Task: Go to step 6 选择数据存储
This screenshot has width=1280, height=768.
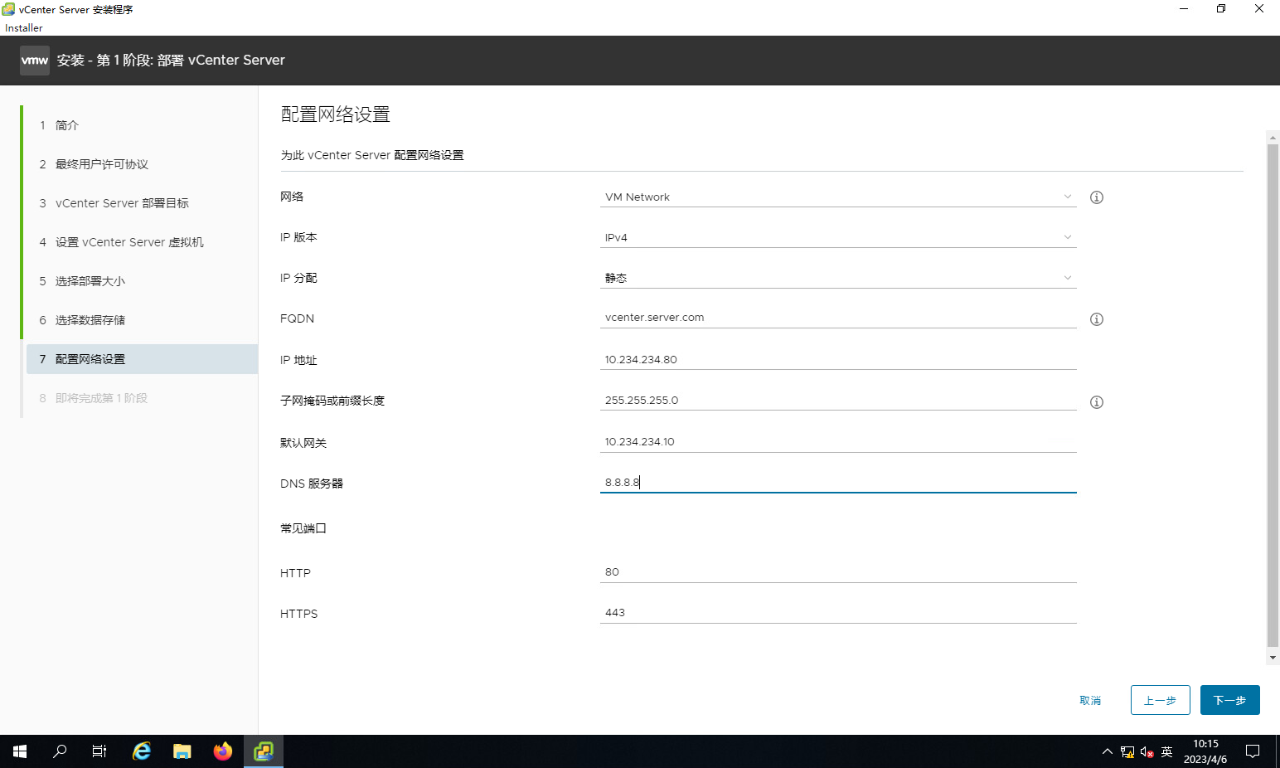Action: click(90, 320)
